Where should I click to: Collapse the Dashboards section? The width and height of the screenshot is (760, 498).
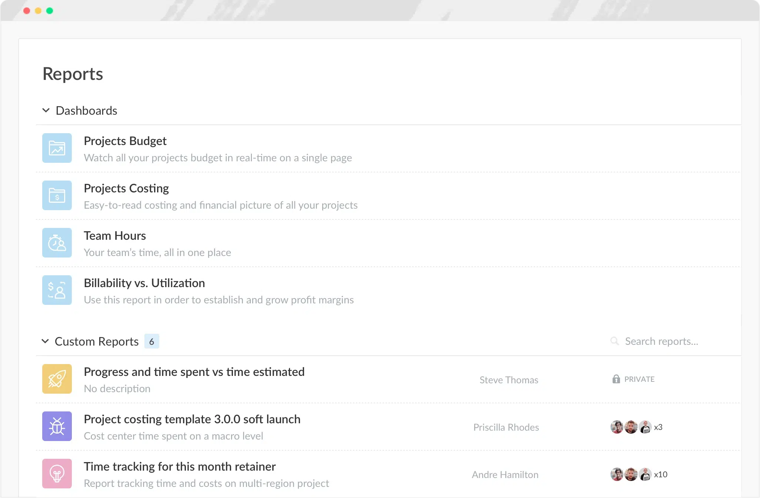(x=46, y=110)
